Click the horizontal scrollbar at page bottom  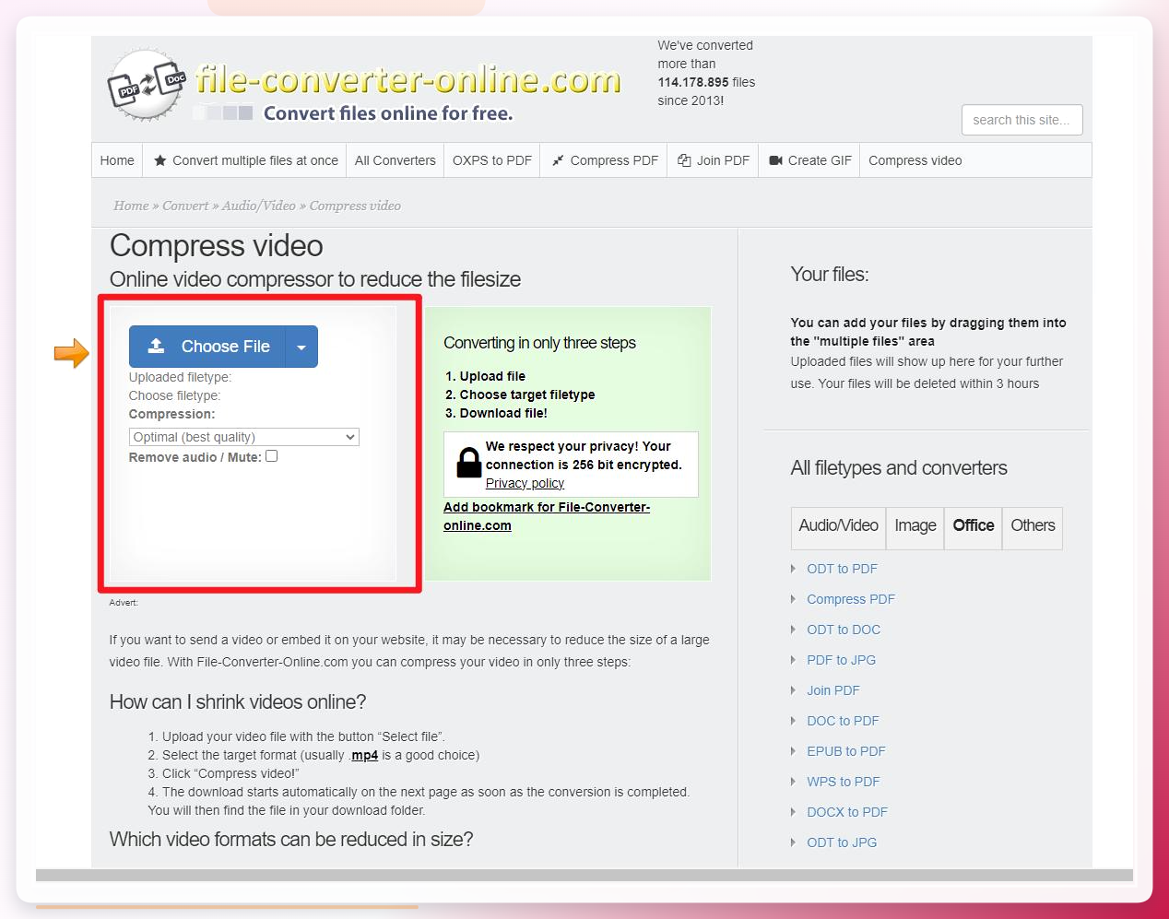tap(584, 875)
